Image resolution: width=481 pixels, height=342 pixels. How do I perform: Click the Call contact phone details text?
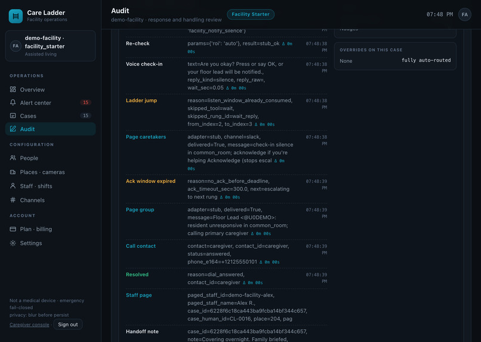(238, 254)
